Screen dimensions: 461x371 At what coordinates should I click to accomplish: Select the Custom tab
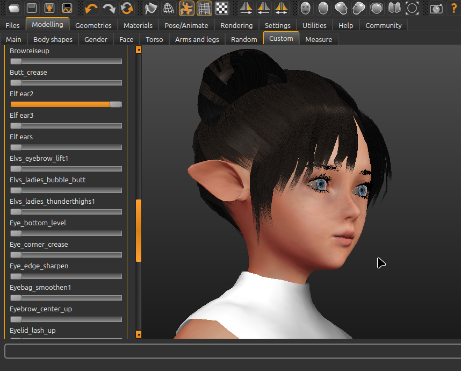coord(281,39)
